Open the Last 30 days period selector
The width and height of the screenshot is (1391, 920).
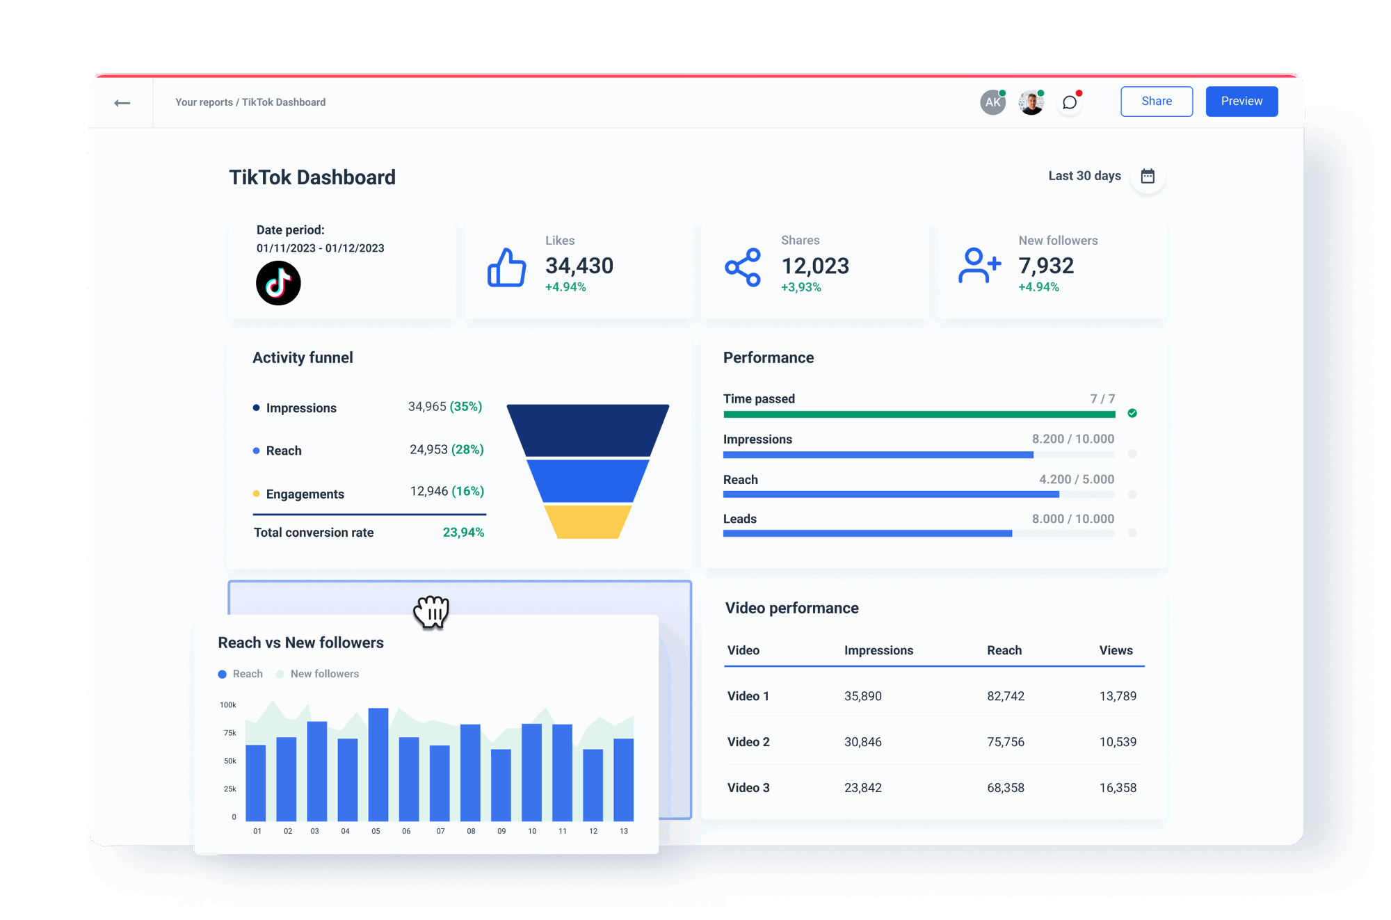[1084, 176]
